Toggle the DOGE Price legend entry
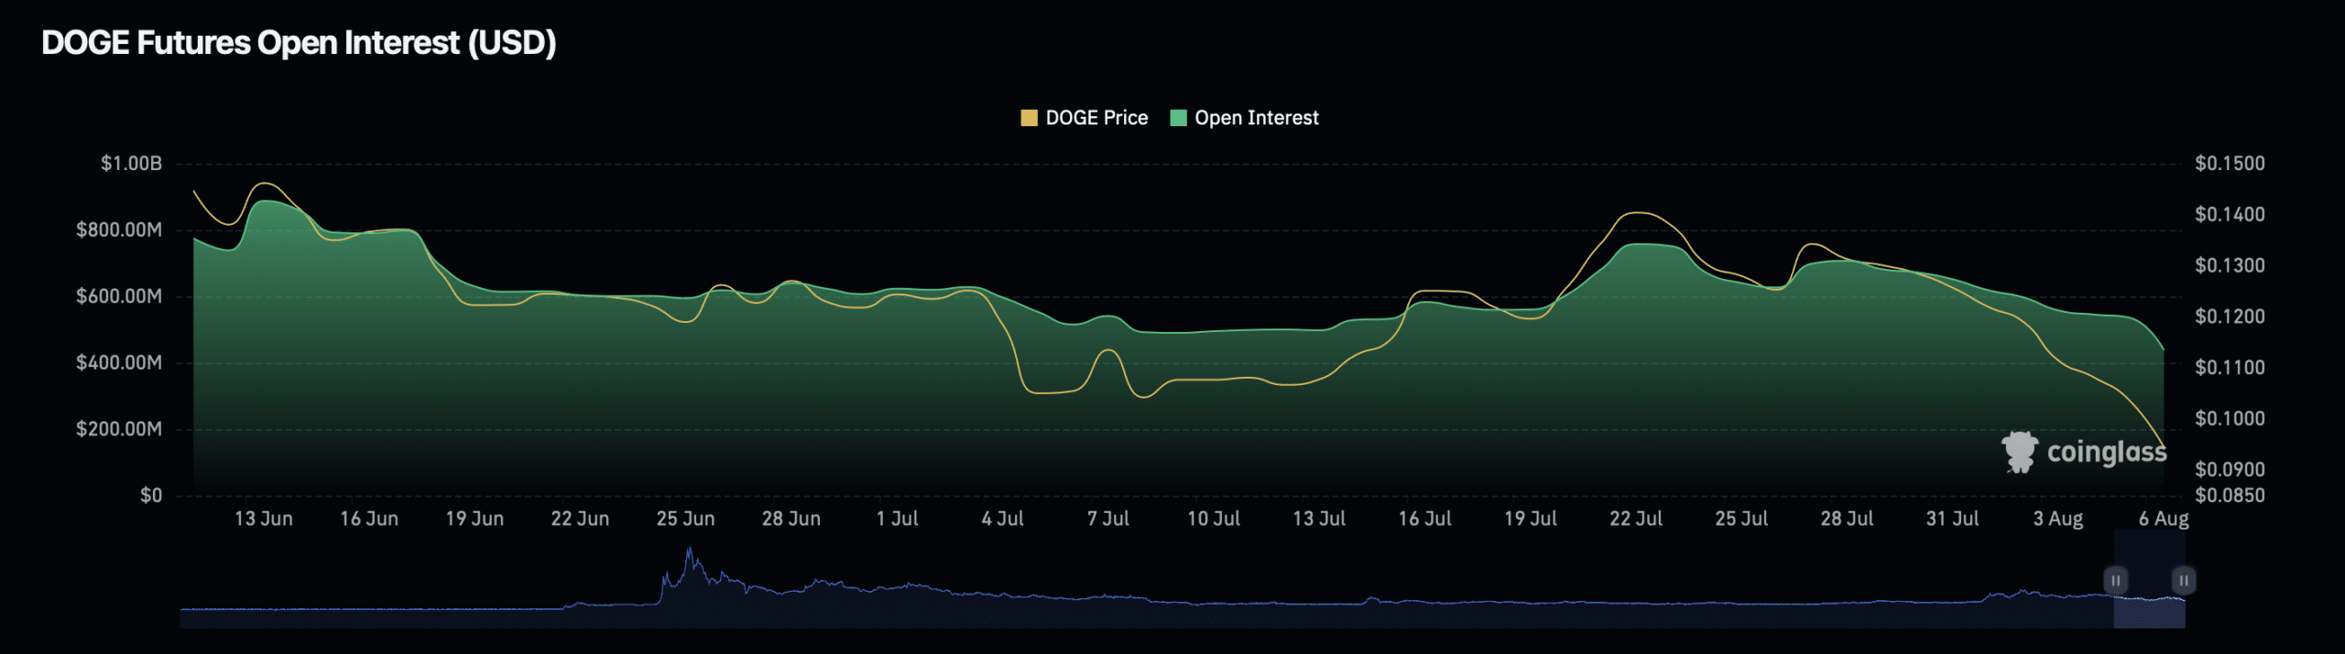This screenshot has height=654, width=2345. tap(1085, 118)
